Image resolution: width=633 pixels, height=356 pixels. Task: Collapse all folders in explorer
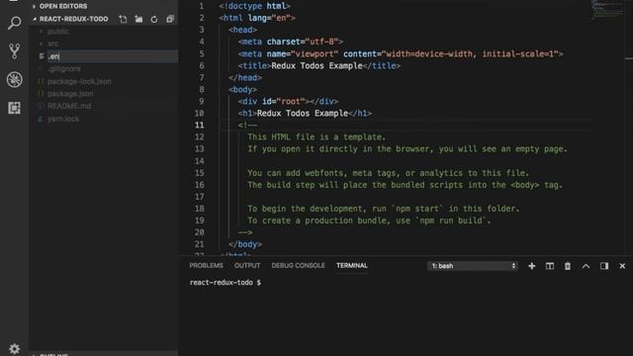click(170, 19)
